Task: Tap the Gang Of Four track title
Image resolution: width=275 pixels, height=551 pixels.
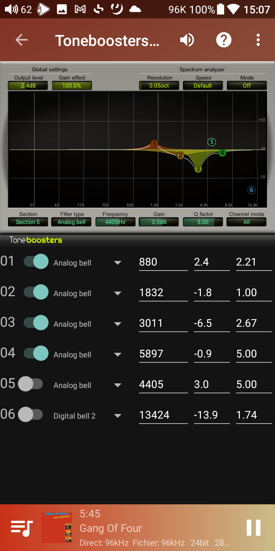Action: pyautogui.click(x=111, y=528)
